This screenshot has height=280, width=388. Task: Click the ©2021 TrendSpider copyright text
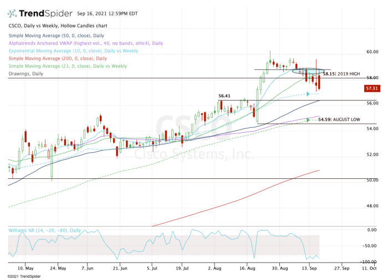pos(24,276)
